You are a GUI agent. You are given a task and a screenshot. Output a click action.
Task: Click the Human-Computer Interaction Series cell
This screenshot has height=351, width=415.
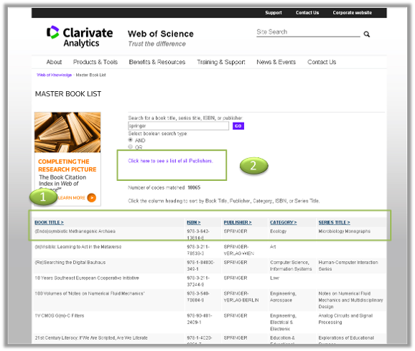click(348, 266)
